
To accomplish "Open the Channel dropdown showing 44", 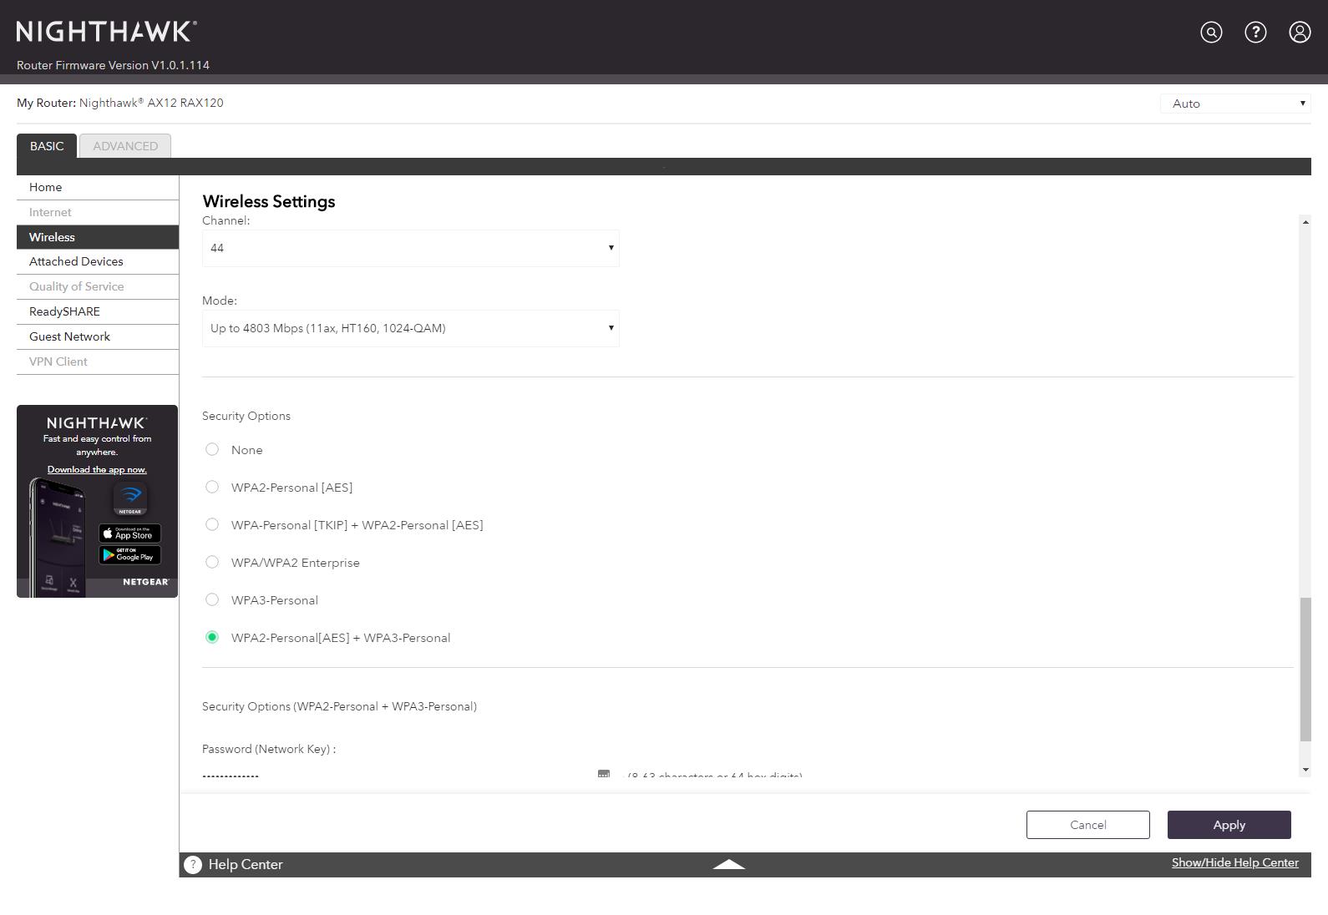I will 410,249.
